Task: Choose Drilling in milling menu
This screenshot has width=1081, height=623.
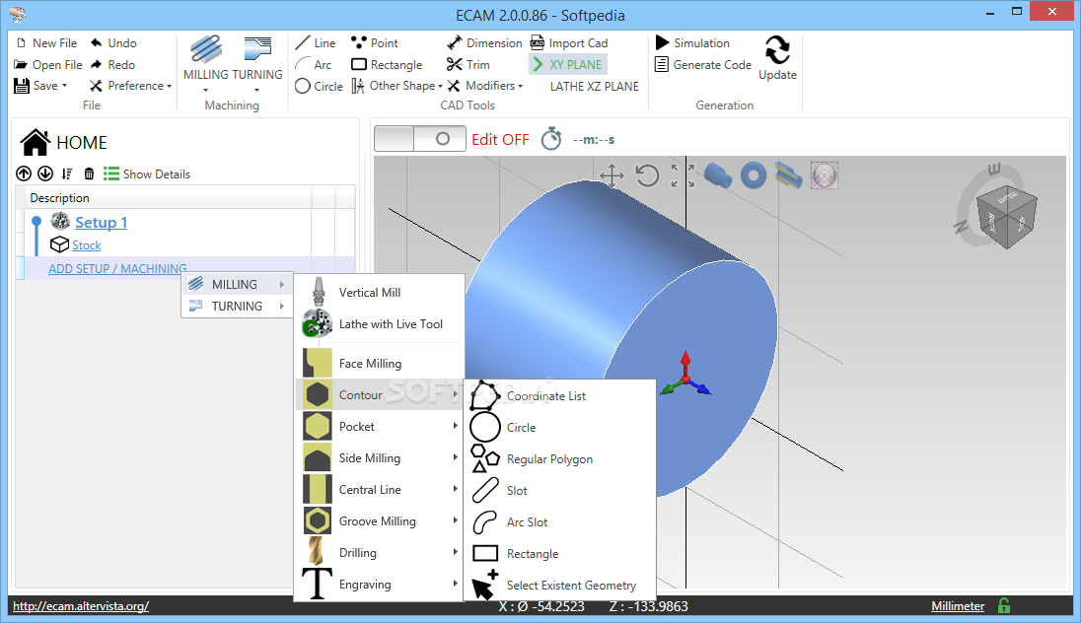Action: click(x=379, y=553)
